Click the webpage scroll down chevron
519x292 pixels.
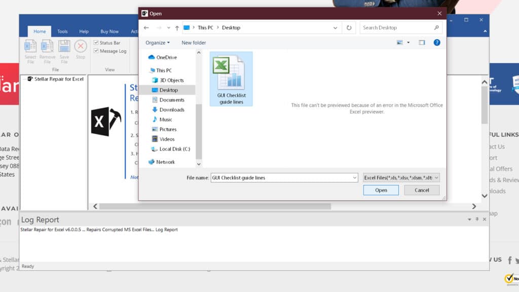[485, 196]
